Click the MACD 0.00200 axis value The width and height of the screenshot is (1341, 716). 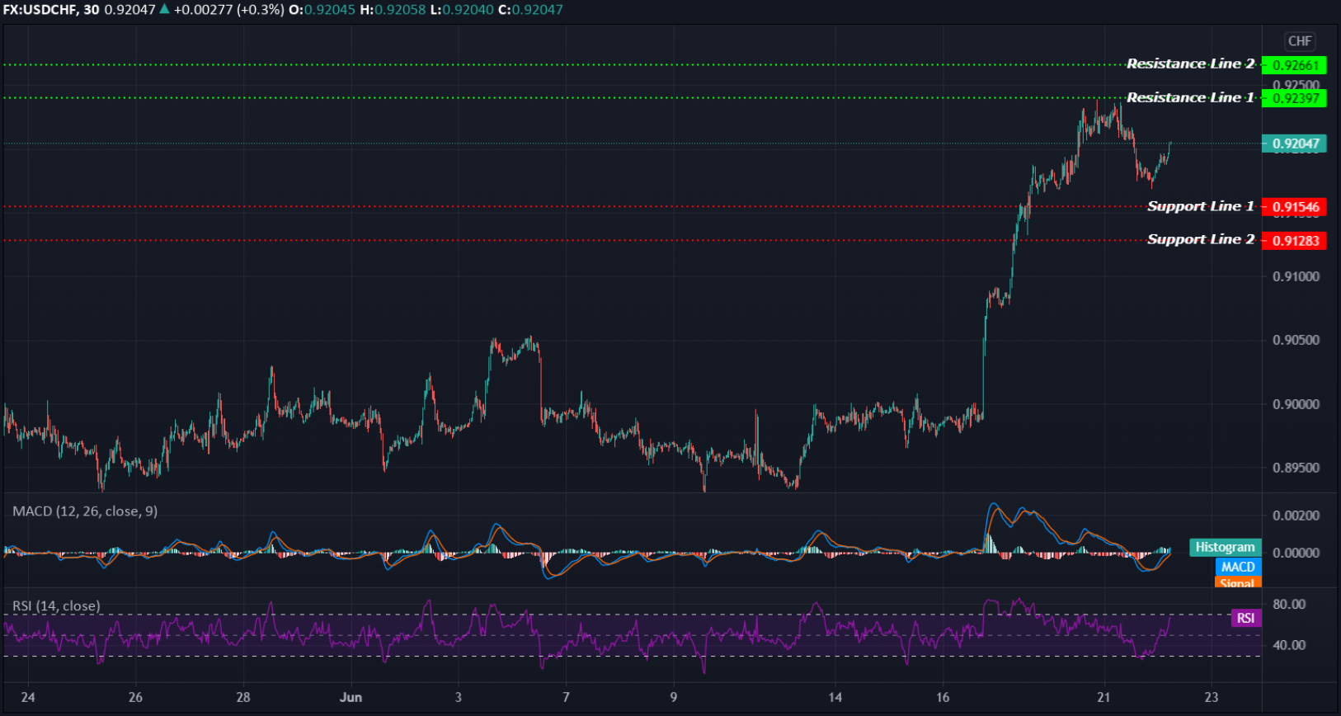pyautogui.click(x=1296, y=516)
